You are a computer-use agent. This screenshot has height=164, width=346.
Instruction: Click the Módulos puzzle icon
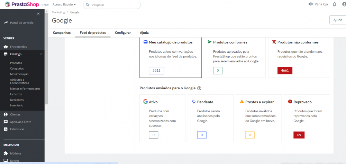pyautogui.click(x=6, y=153)
